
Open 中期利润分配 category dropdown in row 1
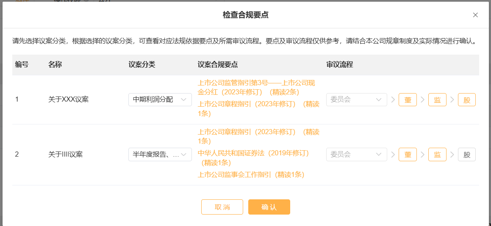(160, 100)
